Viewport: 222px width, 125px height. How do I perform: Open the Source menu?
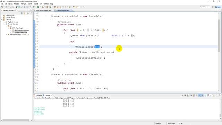[10, 4]
